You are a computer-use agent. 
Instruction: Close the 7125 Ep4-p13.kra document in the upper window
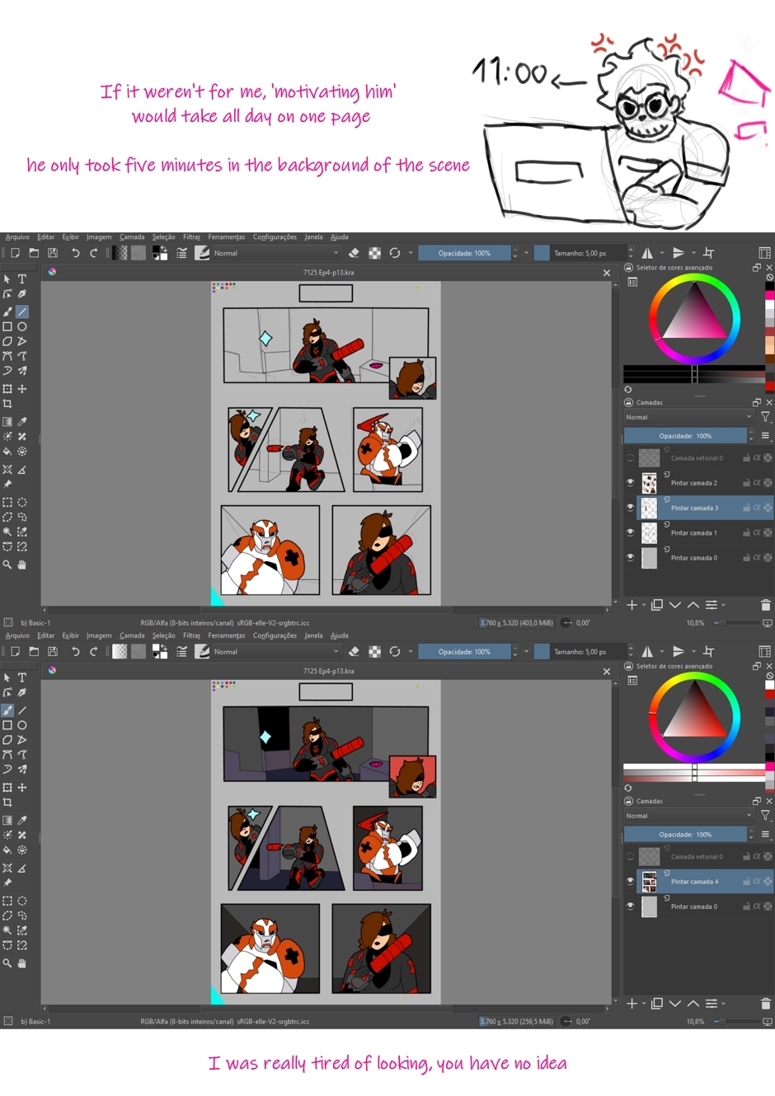pos(607,273)
